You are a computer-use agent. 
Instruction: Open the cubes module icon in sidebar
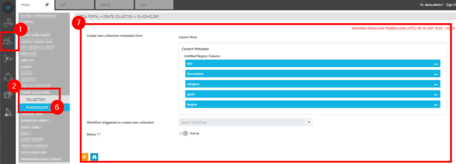point(8,23)
